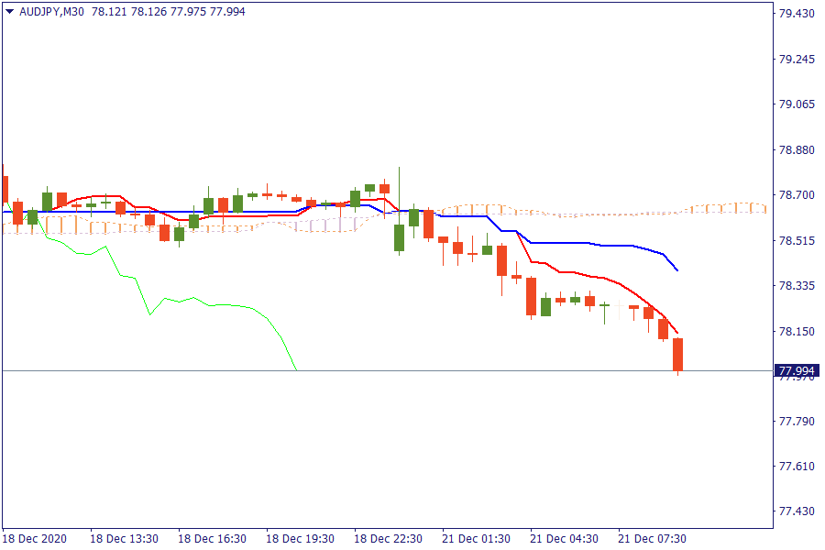Click the triangle arrow beside AUDJPY,M30

(x=10, y=12)
